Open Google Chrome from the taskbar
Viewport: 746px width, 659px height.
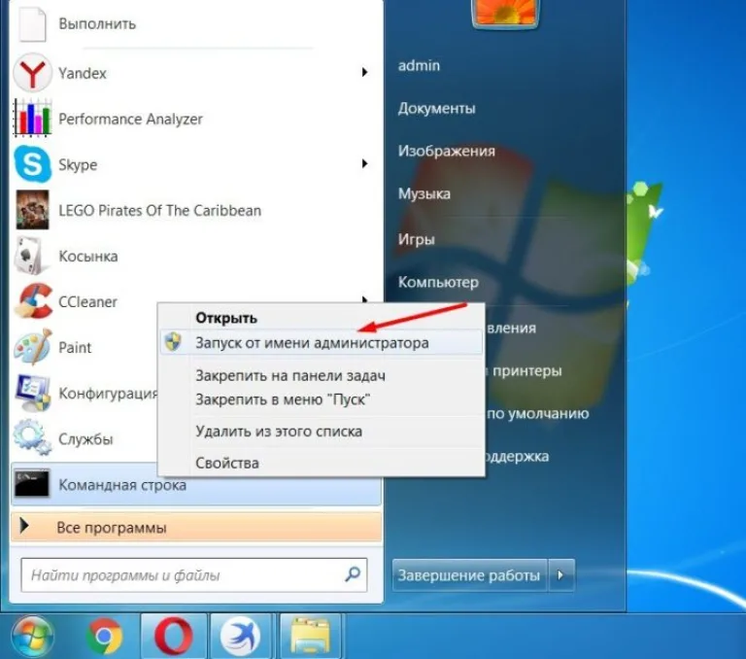pos(105,636)
